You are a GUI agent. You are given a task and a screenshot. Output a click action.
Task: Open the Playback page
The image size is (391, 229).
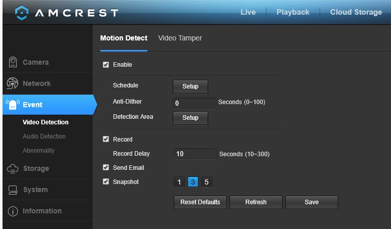(x=293, y=12)
